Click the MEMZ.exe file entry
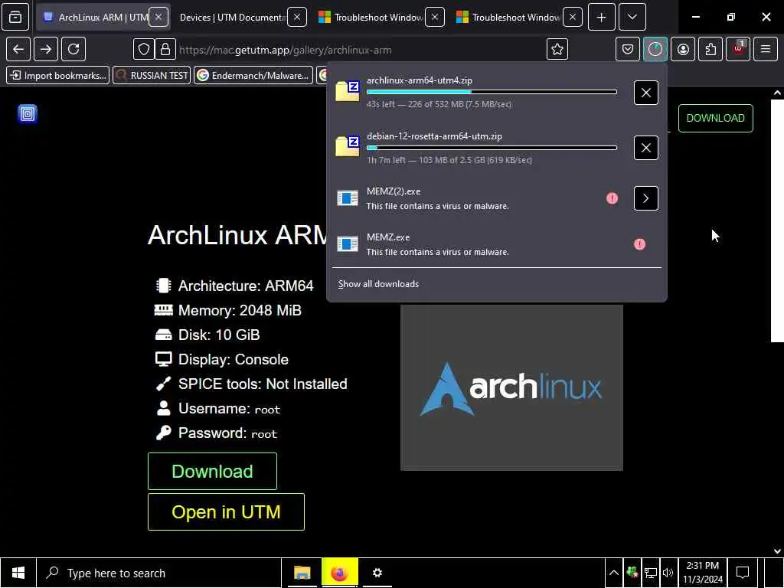This screenshot has width=784, height=588. coord(496,244)
